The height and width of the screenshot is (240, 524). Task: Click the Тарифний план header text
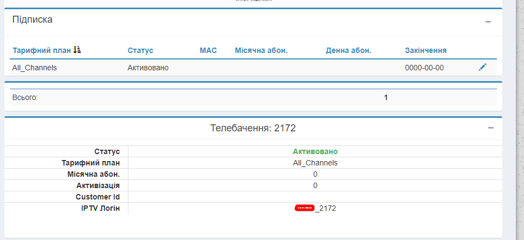coord(42,50)
